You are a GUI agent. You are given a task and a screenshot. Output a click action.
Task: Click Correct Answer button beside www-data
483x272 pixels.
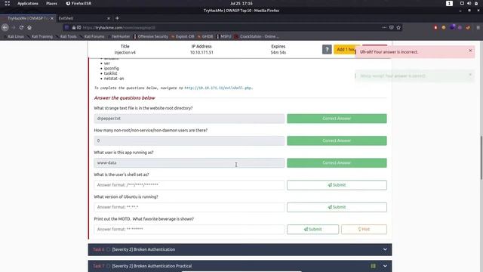[337, 163]
